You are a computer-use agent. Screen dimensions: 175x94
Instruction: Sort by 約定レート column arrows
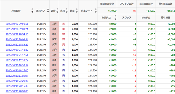[96, 11]
